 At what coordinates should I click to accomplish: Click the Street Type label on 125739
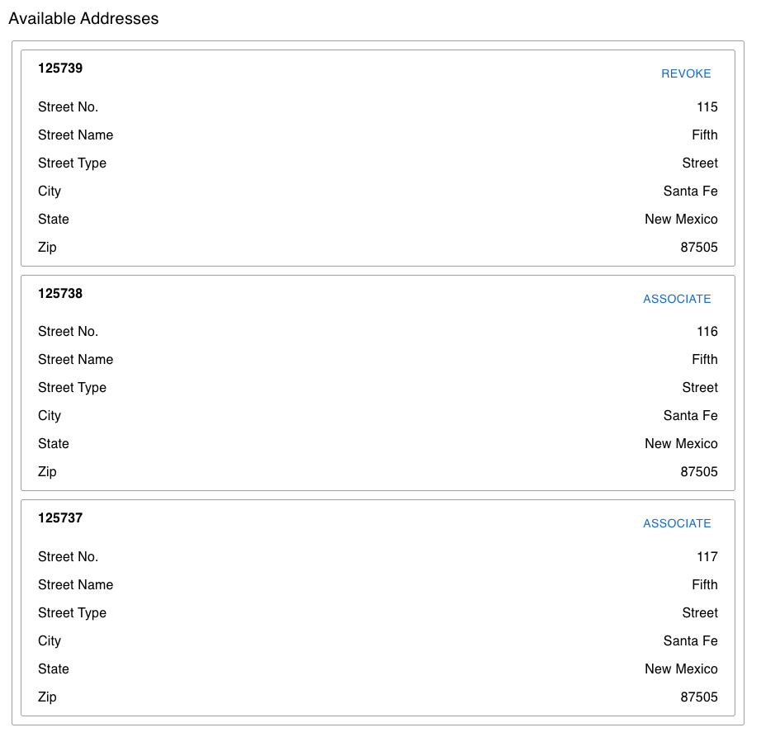click(72, 163)
